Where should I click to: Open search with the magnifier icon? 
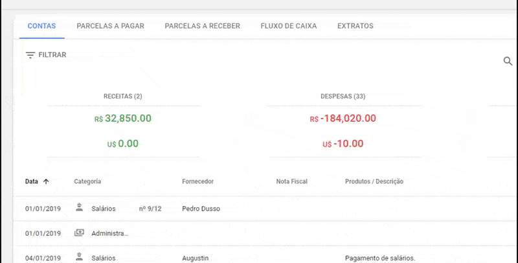coord(508,61)
